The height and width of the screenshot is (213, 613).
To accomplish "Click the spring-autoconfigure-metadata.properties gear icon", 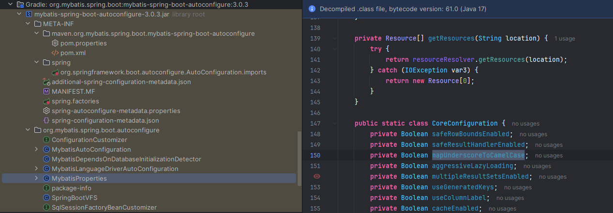I will click(x=46, y=111).
